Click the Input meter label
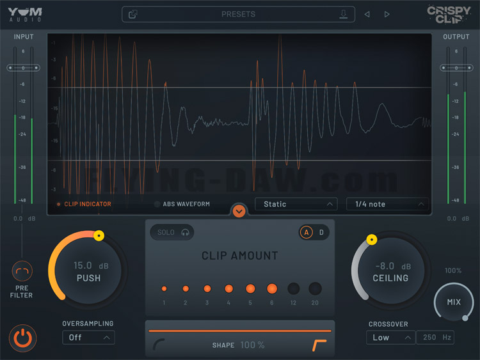480x360 pixels. tap(24, 36)
